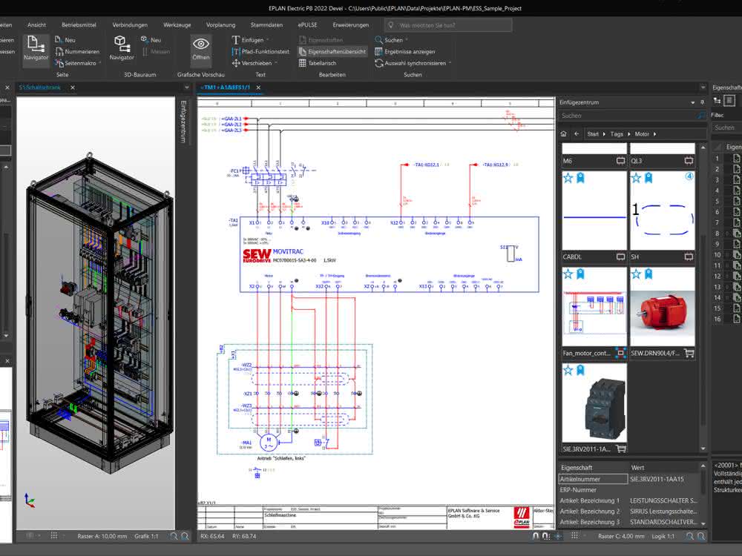Create a new 3D-Bauraum with Neu
This screenshot has width=742, height=556.
[x=151, y=40]
